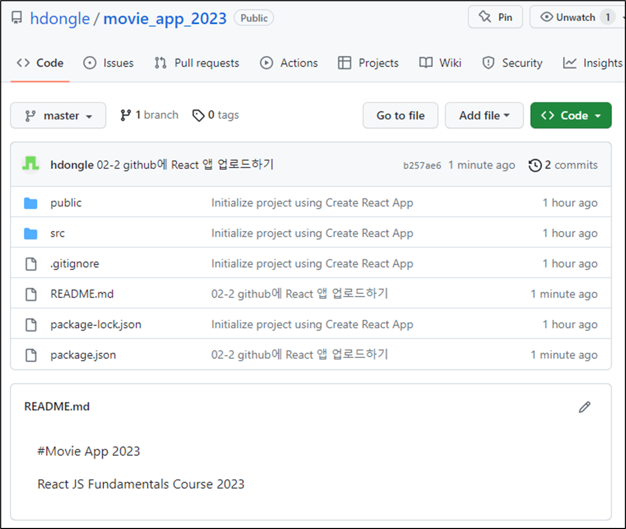626x529 pixels.
Task: Open the Security tab
Action: point(512,63)
